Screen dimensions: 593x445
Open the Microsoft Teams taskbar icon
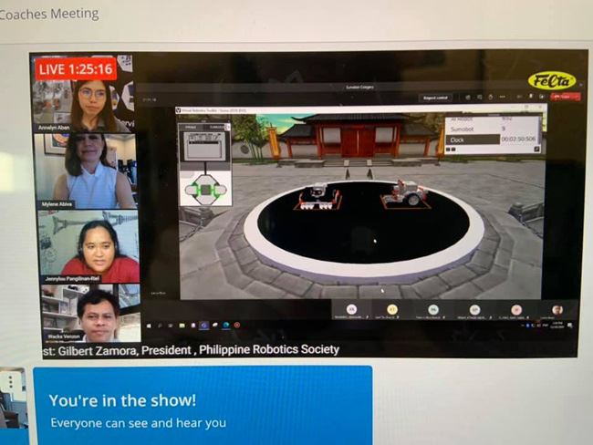pos(204,326)
